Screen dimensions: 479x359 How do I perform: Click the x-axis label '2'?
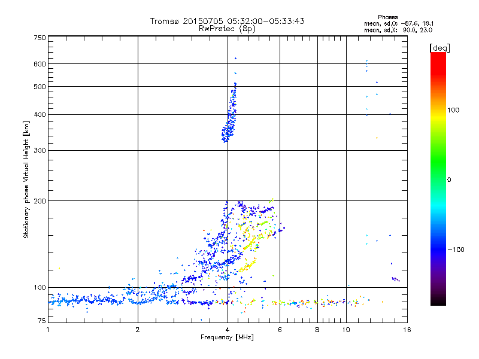[138, 330]
